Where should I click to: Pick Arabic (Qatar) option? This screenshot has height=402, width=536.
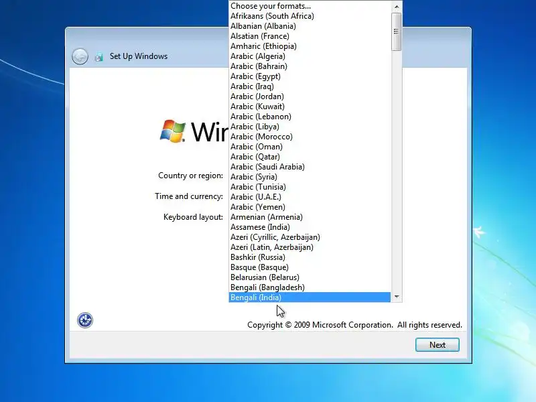[310, 157]
